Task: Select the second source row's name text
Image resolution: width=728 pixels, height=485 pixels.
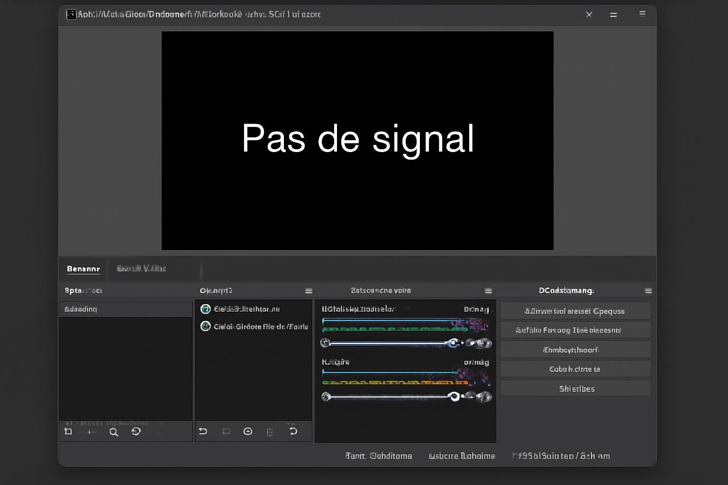Action: [x=261, y=326]
